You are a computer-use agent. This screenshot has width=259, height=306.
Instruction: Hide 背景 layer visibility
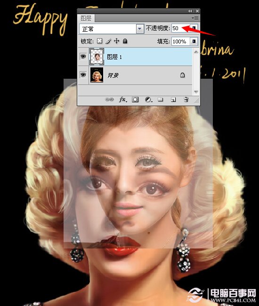[83, 75]
